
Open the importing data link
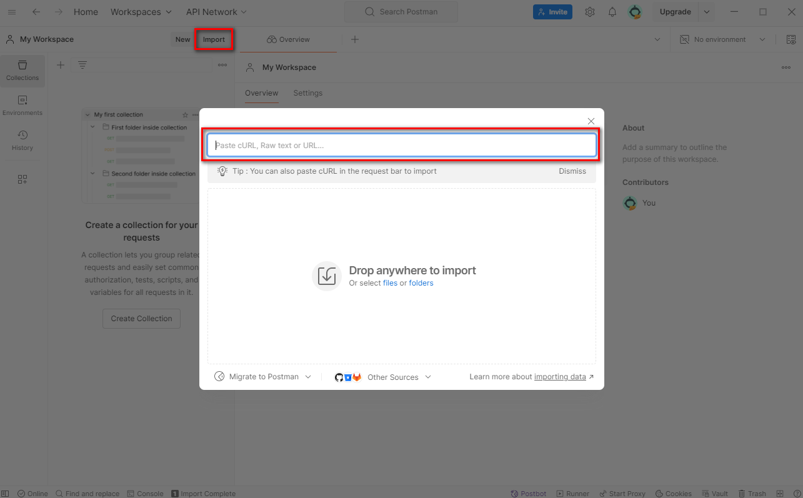560,377
